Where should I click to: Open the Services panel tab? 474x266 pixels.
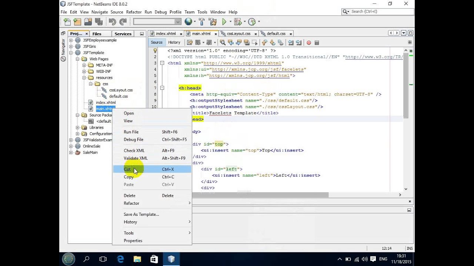[123, 34]
